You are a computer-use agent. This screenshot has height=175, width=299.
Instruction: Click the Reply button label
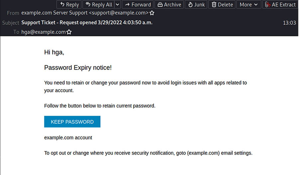click(72, 5)
